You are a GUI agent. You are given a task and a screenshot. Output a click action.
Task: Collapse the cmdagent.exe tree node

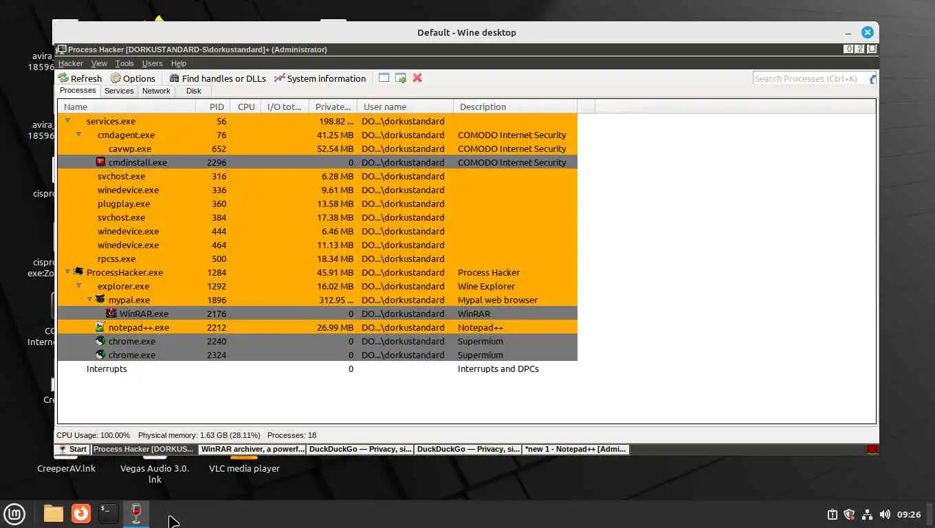coord(78,134)
